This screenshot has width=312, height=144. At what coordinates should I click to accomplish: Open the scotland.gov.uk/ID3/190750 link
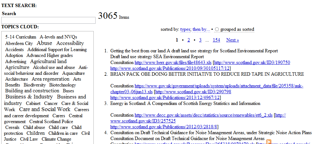tap(252, 62)
